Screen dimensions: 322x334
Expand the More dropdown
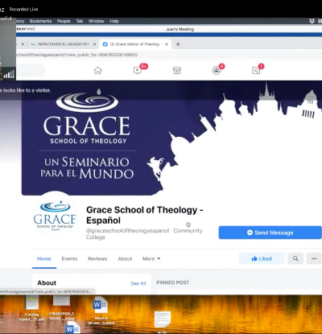(151, 258)
